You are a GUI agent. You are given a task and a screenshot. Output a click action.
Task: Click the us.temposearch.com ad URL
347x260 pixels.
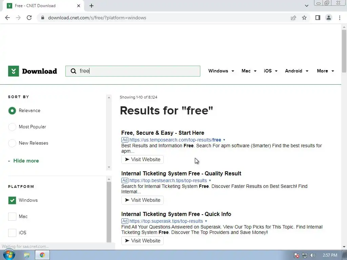pyautogui.click(x=175, y=140)
